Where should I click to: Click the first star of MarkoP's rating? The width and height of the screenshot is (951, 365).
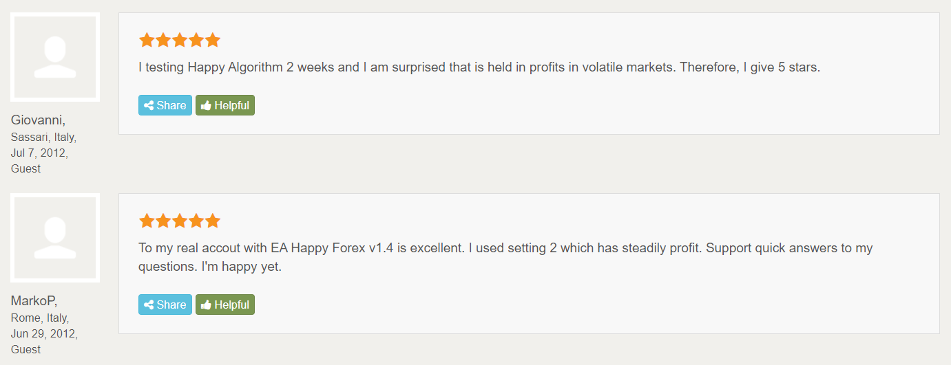coord(147,221)
